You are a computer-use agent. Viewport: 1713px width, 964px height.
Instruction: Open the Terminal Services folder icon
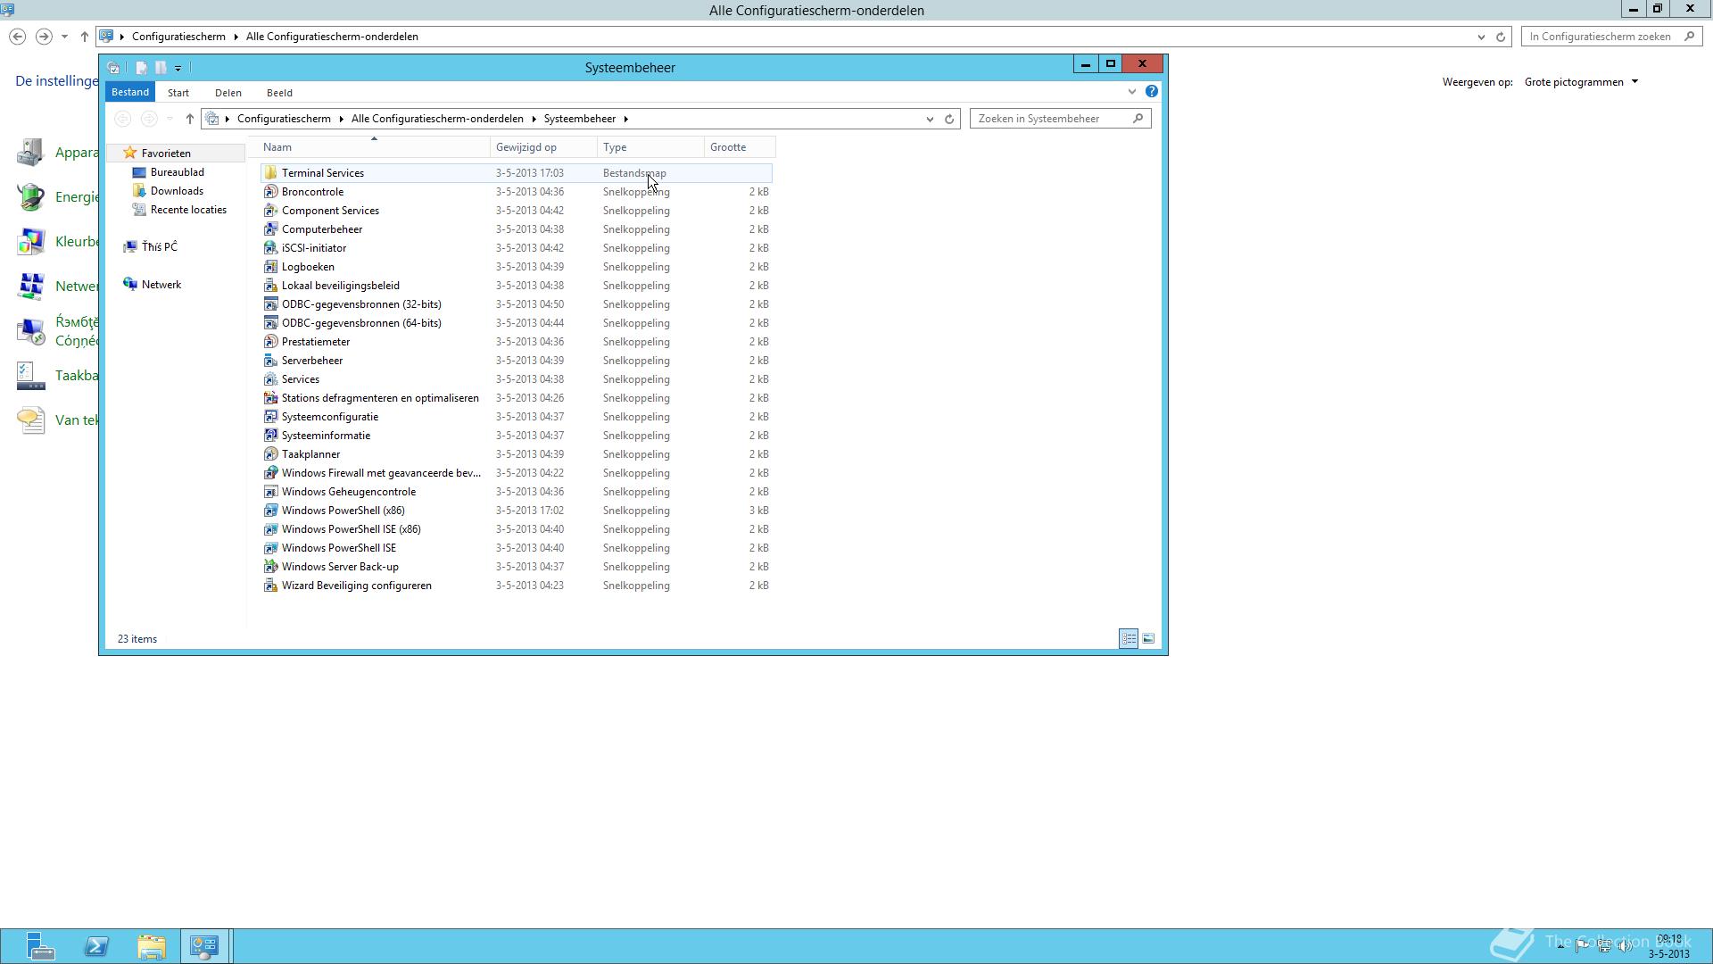270,173
